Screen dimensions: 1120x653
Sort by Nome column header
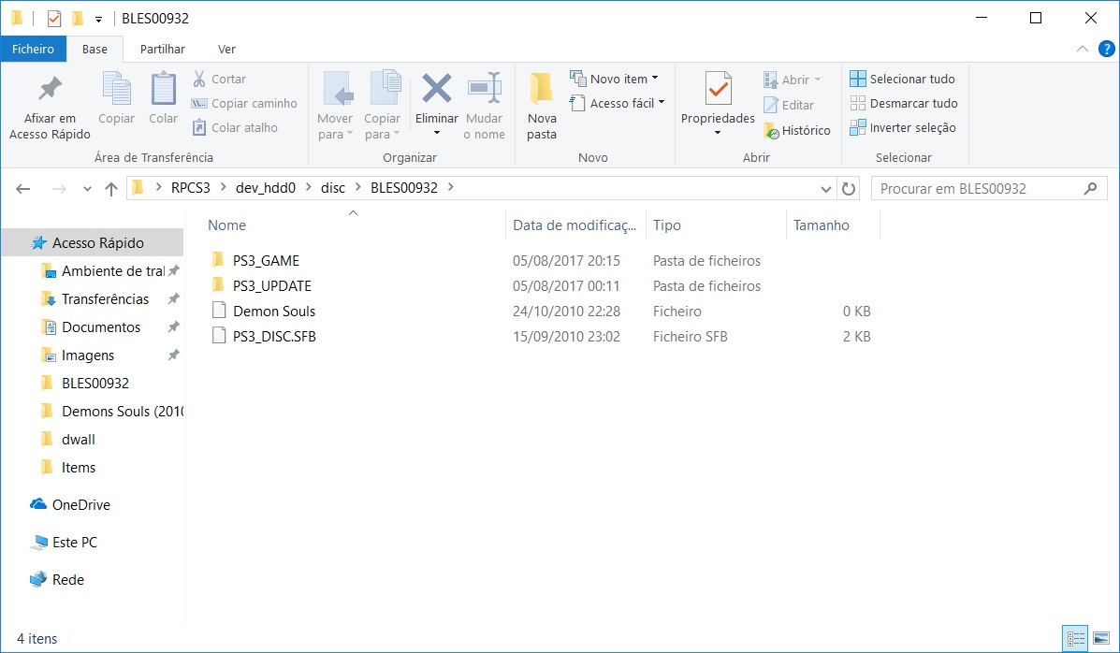[227, 225]
